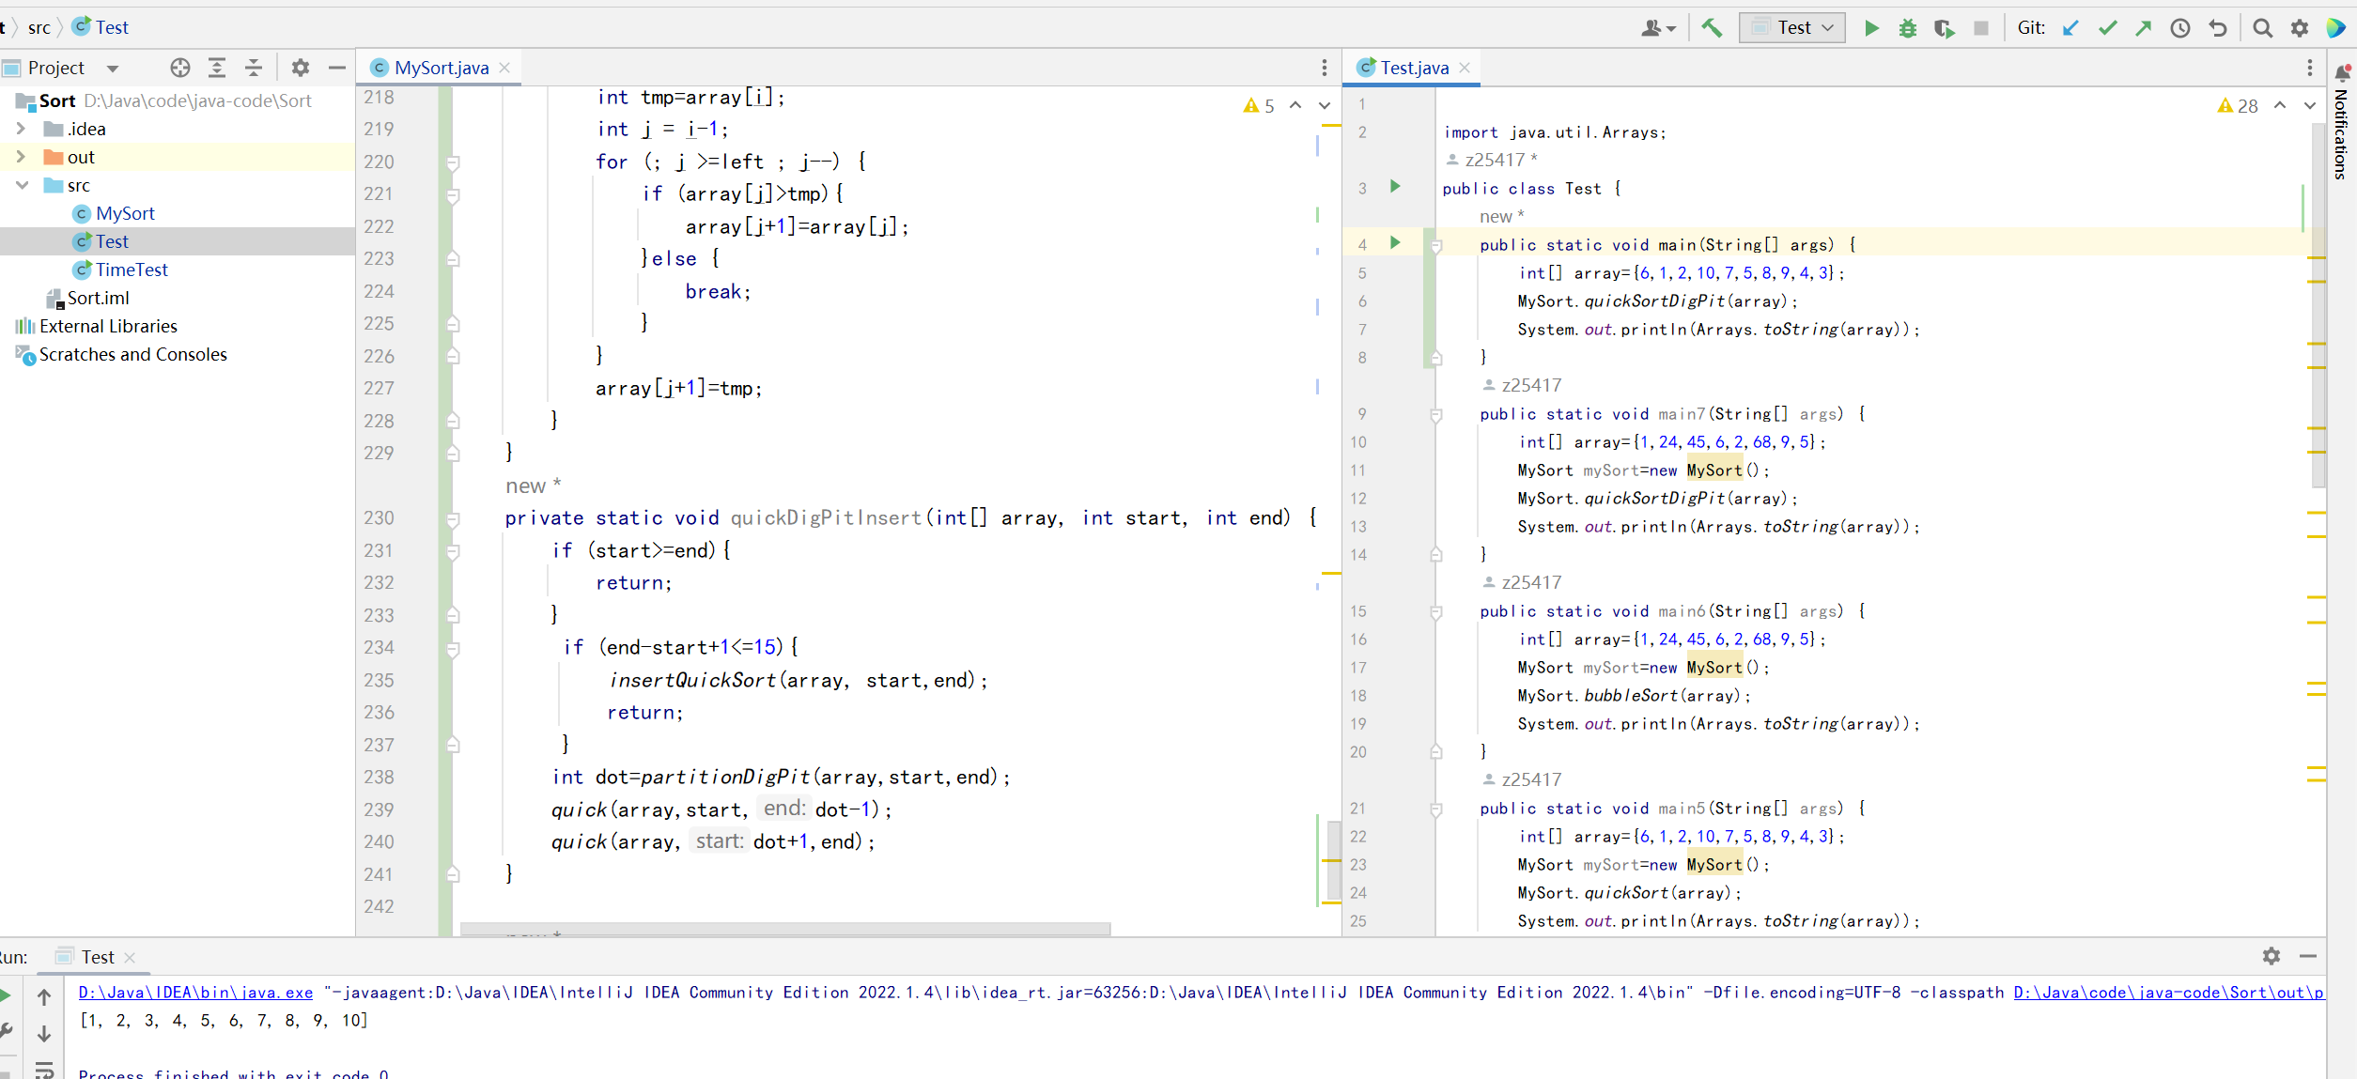Click the Git commit checkmark icon
The width and height of the screenshot is (2357, 1079).
tap(2107, 28)
